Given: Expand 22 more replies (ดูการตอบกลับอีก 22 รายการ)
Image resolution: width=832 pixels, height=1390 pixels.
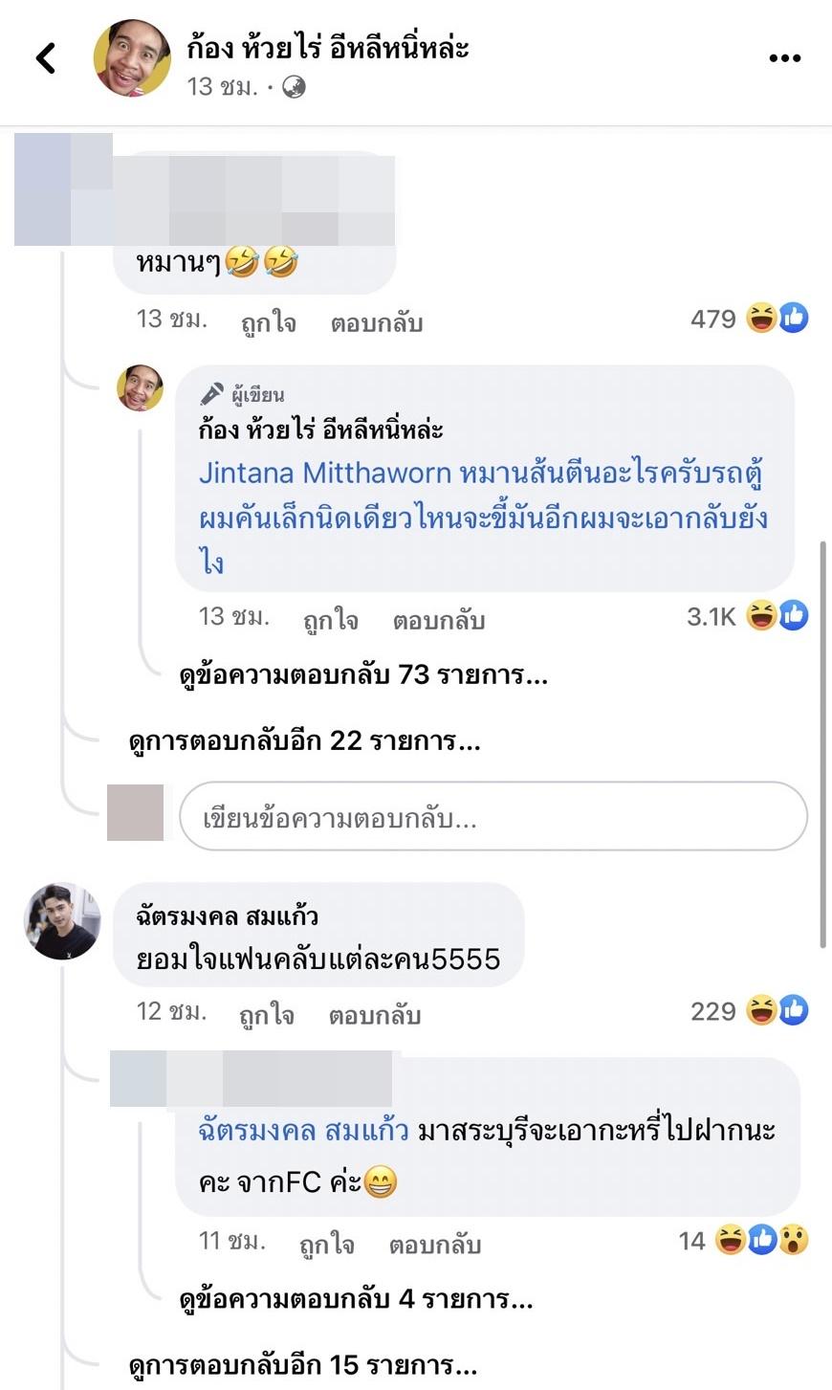Looking at the screenshot, I should pyautogui.click(x=304, y=740).
